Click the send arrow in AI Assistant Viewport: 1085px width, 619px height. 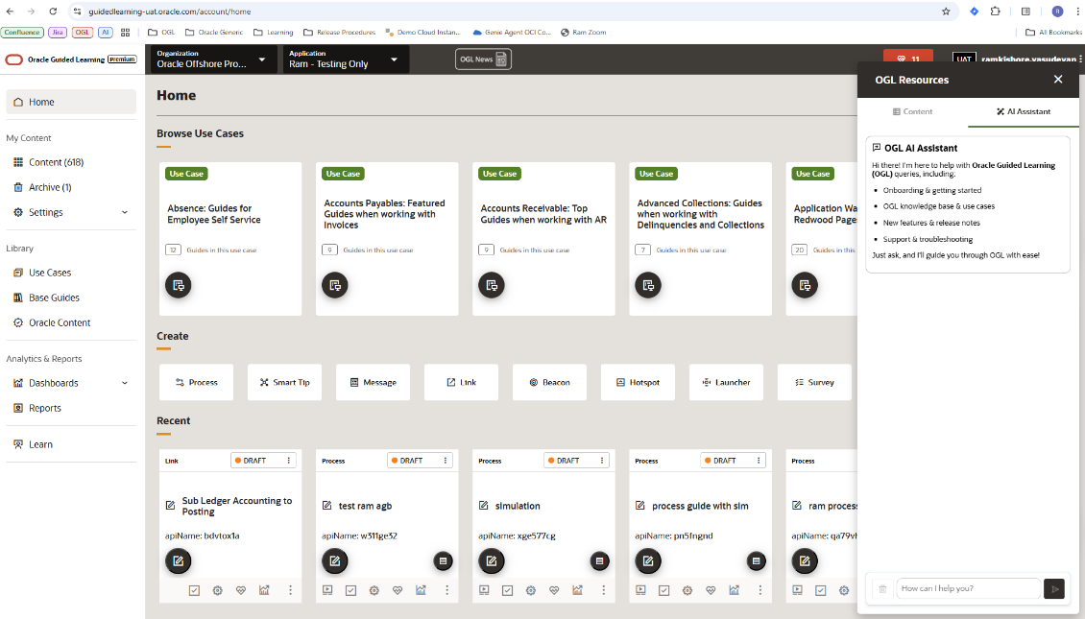(x=1054, y=588)
